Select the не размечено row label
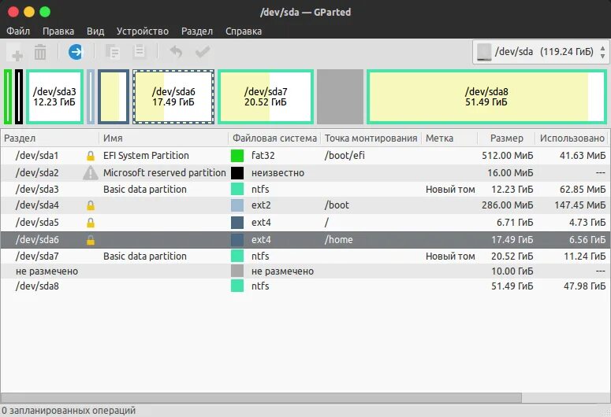Screen dimensions: 611x417 click(x=47, y=271)
